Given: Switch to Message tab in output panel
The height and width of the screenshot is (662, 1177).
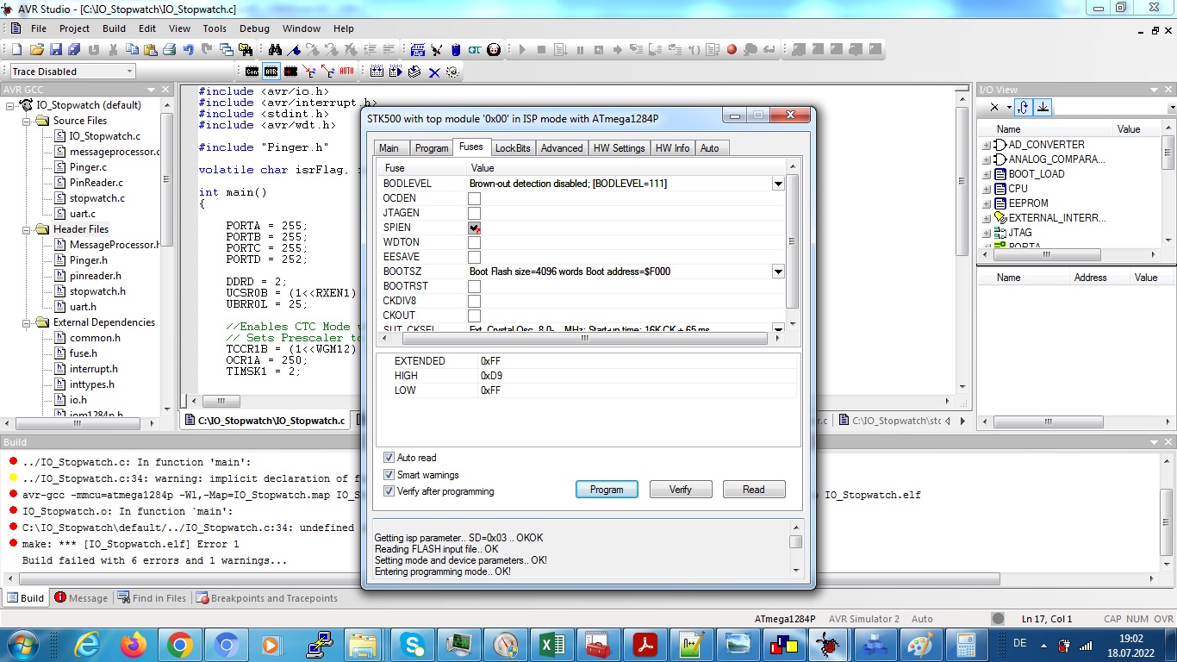Looking at the screenshot, I should (x=81, y=598).
